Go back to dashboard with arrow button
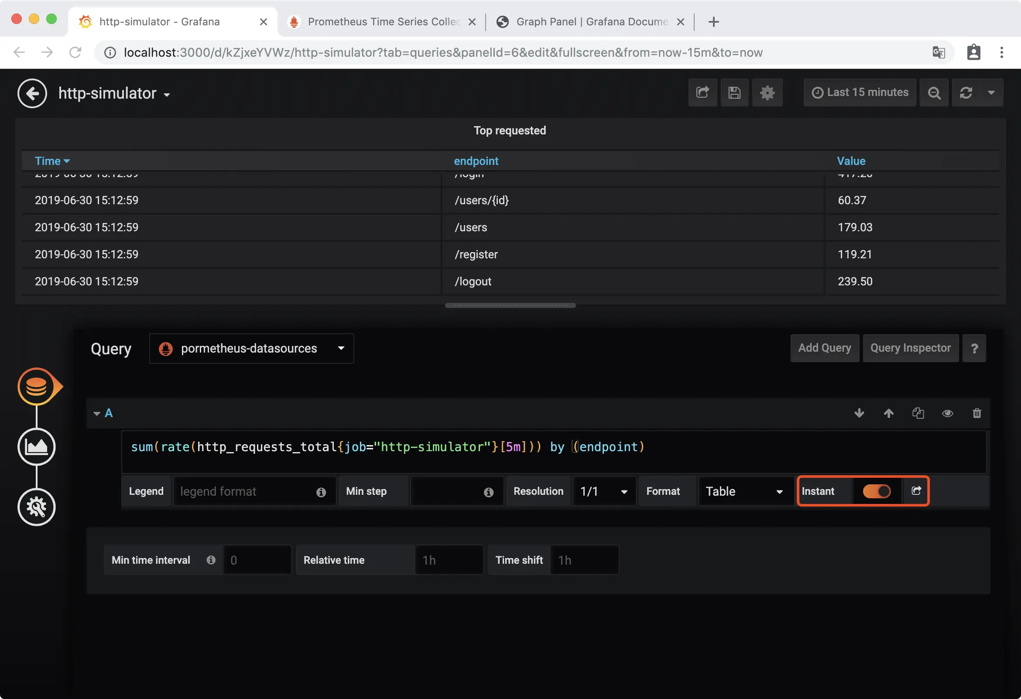The image size is (1021, 699). click(32, 93)
